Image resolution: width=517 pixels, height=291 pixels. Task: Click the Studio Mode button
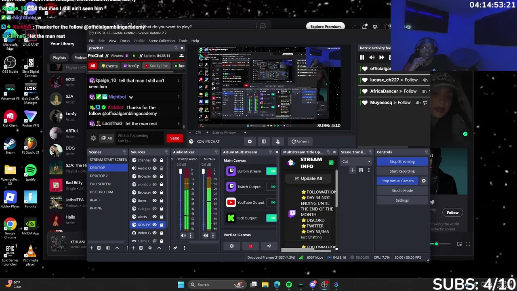pyautogui.click(x=402, y=190)
